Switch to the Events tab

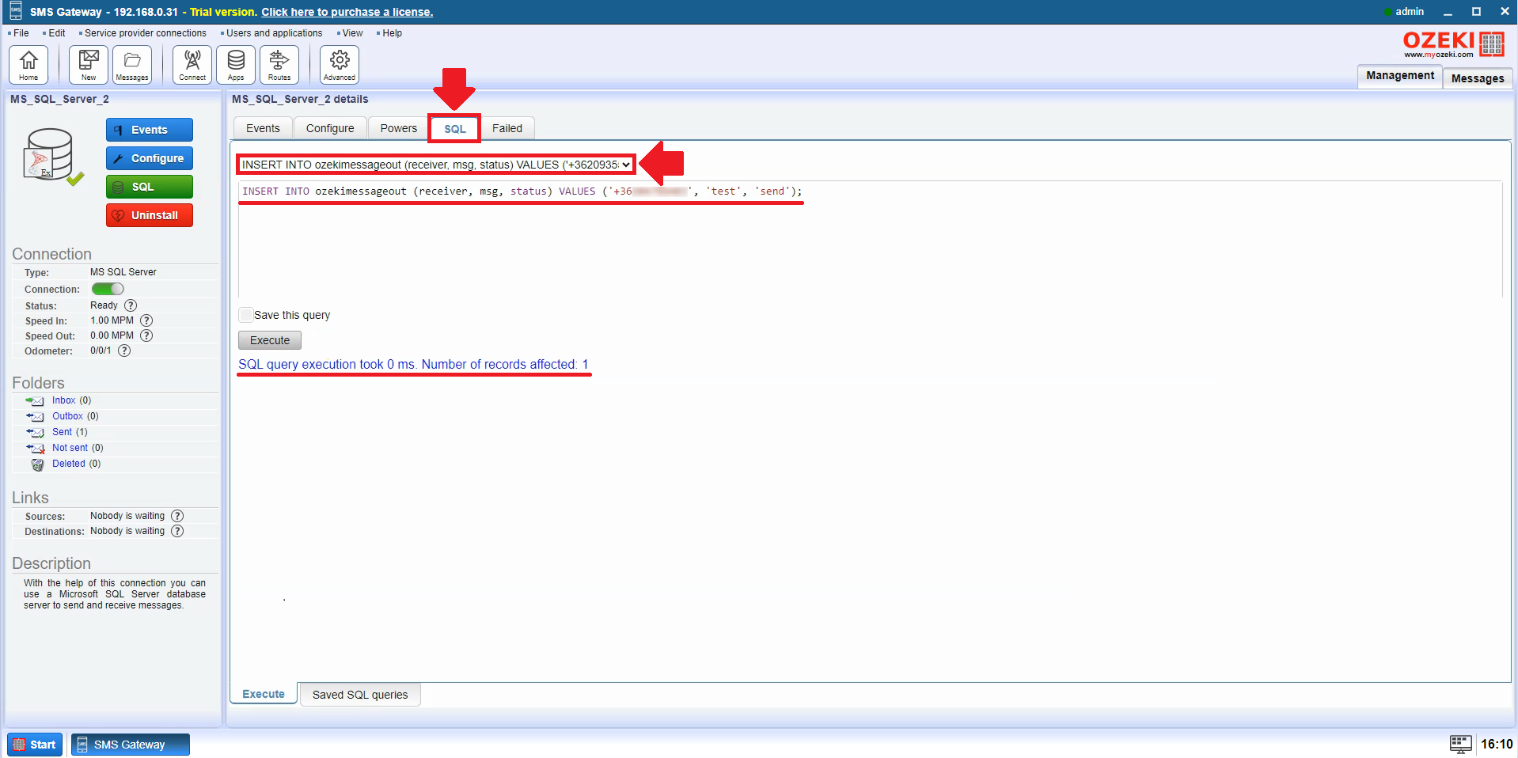click(263, 128)
